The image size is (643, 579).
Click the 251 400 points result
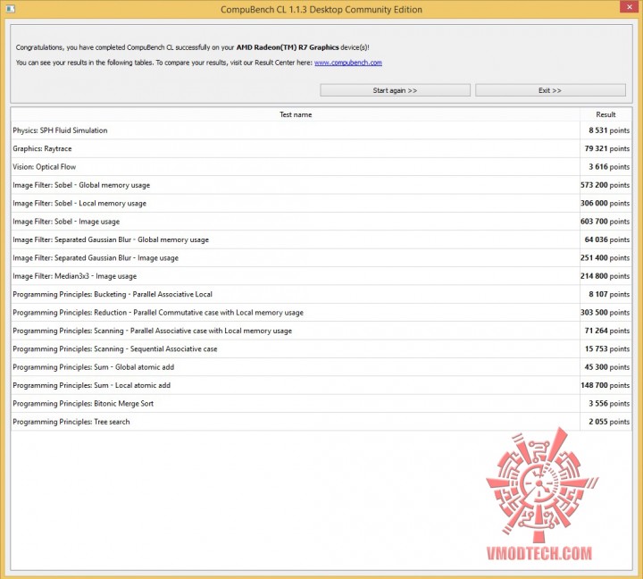tap(605, 258)
